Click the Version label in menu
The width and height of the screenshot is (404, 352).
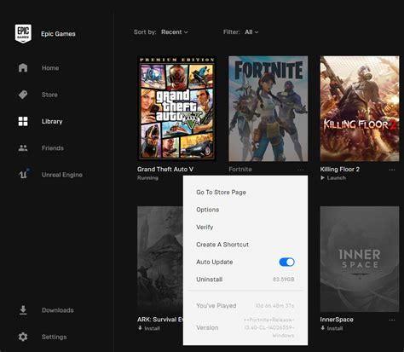click(x=207, y=327)
